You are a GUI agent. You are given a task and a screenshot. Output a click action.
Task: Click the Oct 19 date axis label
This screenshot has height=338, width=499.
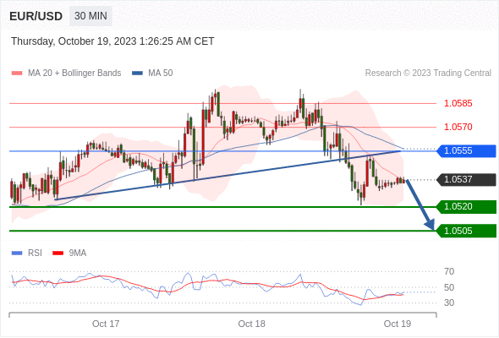tap(398, 324)
